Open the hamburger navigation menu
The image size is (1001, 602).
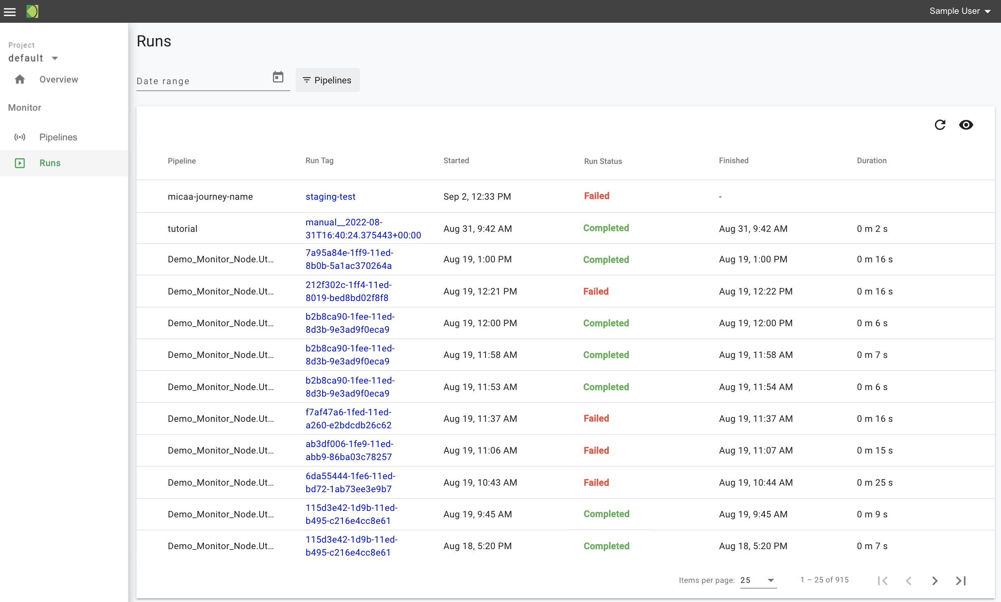tap(10, 11)
